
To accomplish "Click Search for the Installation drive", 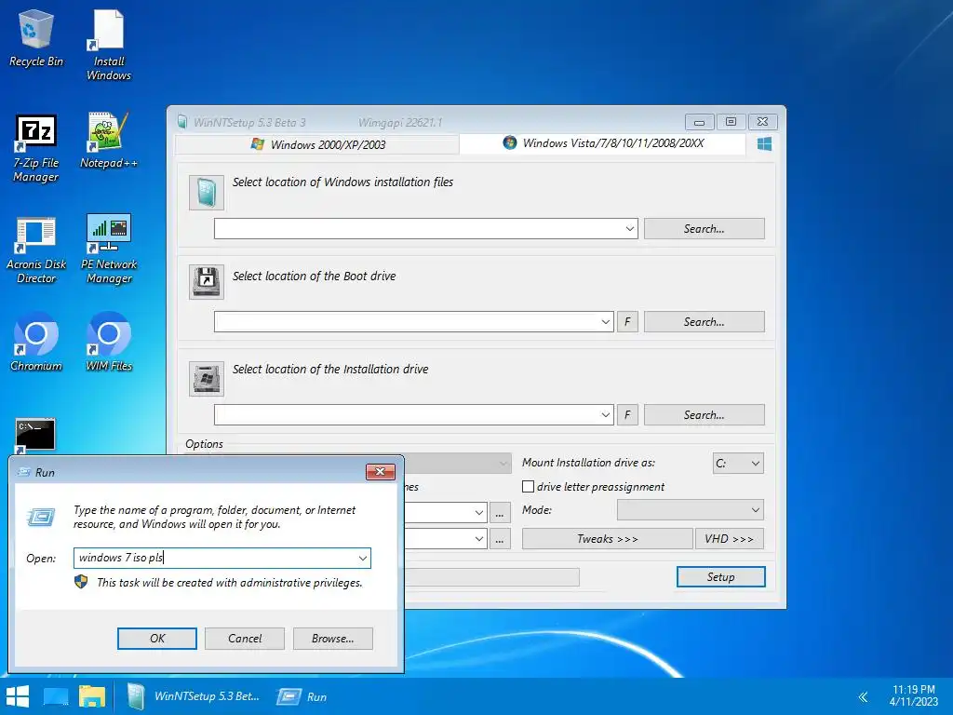I will point(704,414).
